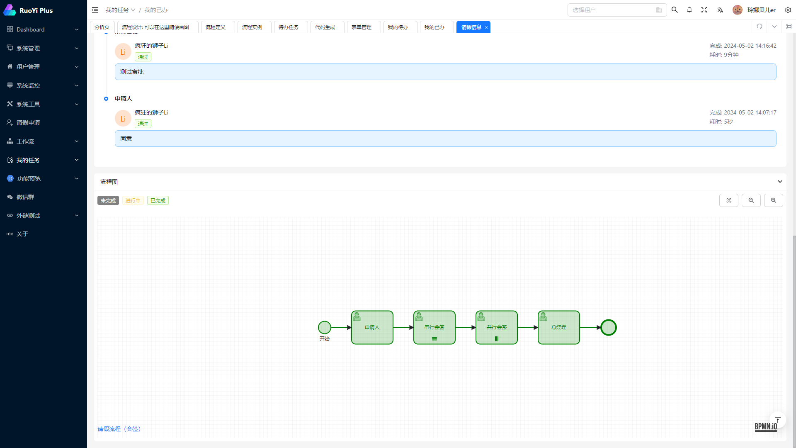The height and width of the screenshot is (448, 796).
Task: Refresh the current tab with reload icon
Action: click(760, 27)
